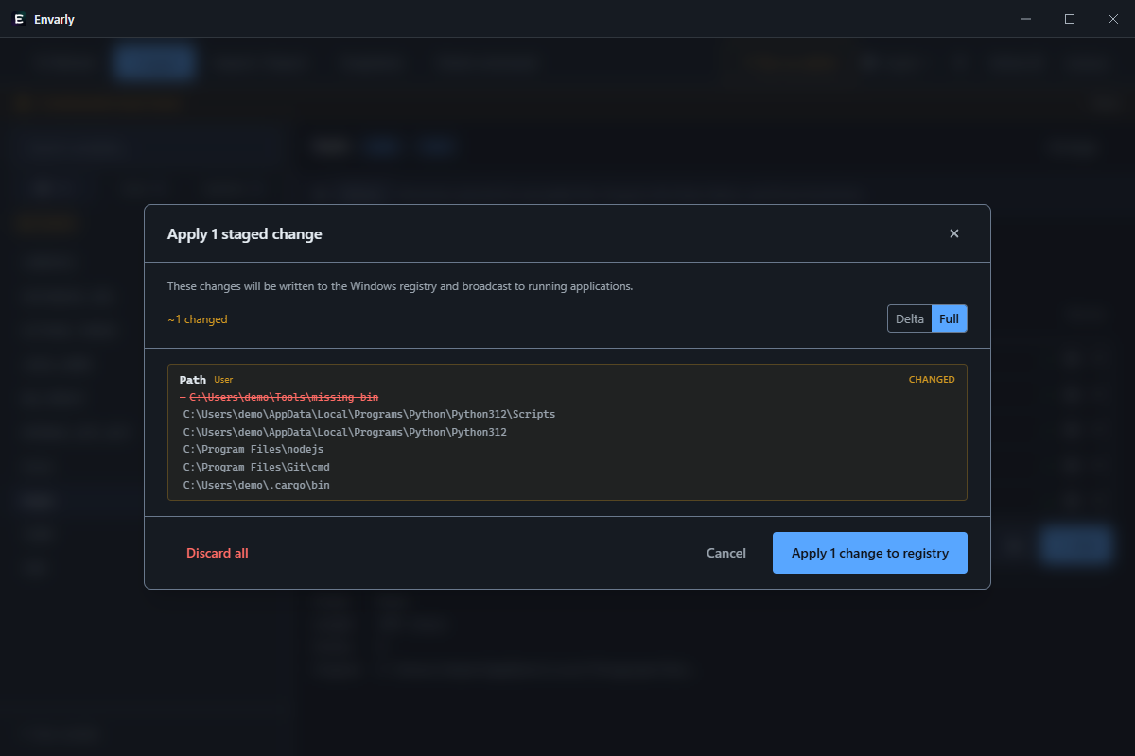Viewport: 1135px width, 756px height.
Task: Click the CHANGED status badge
Action: tap(932, 380)
